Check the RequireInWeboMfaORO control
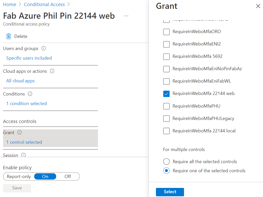Viewport: 263px width, 197px height. coord(166,32)
